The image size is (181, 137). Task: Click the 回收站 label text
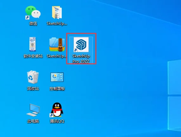pyautogui.click(x=33, y=89)
